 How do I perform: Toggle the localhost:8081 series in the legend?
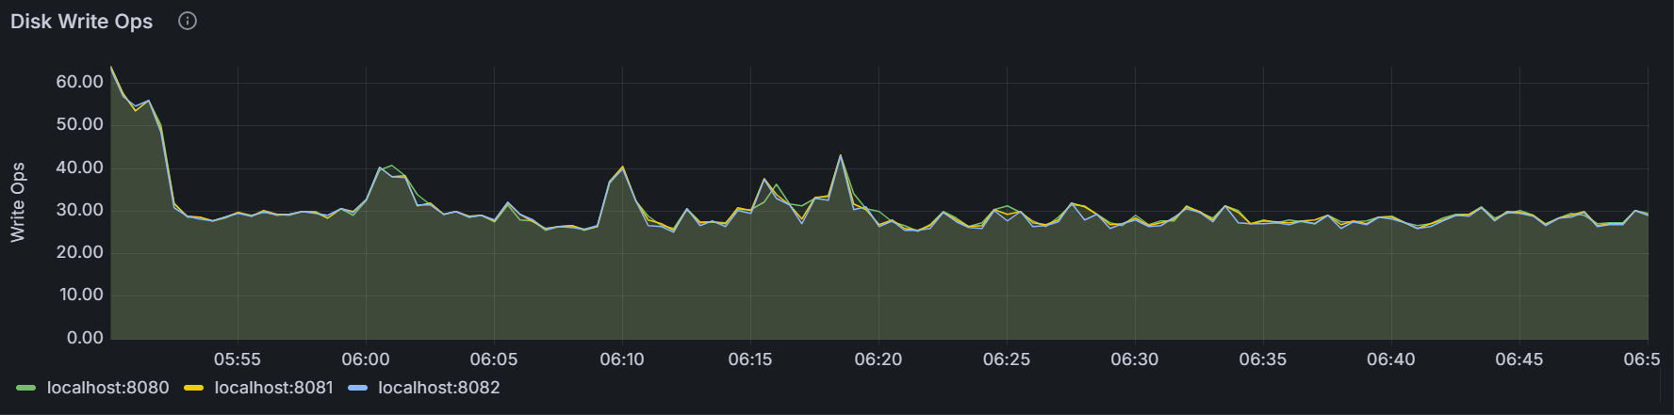(273, 388)
